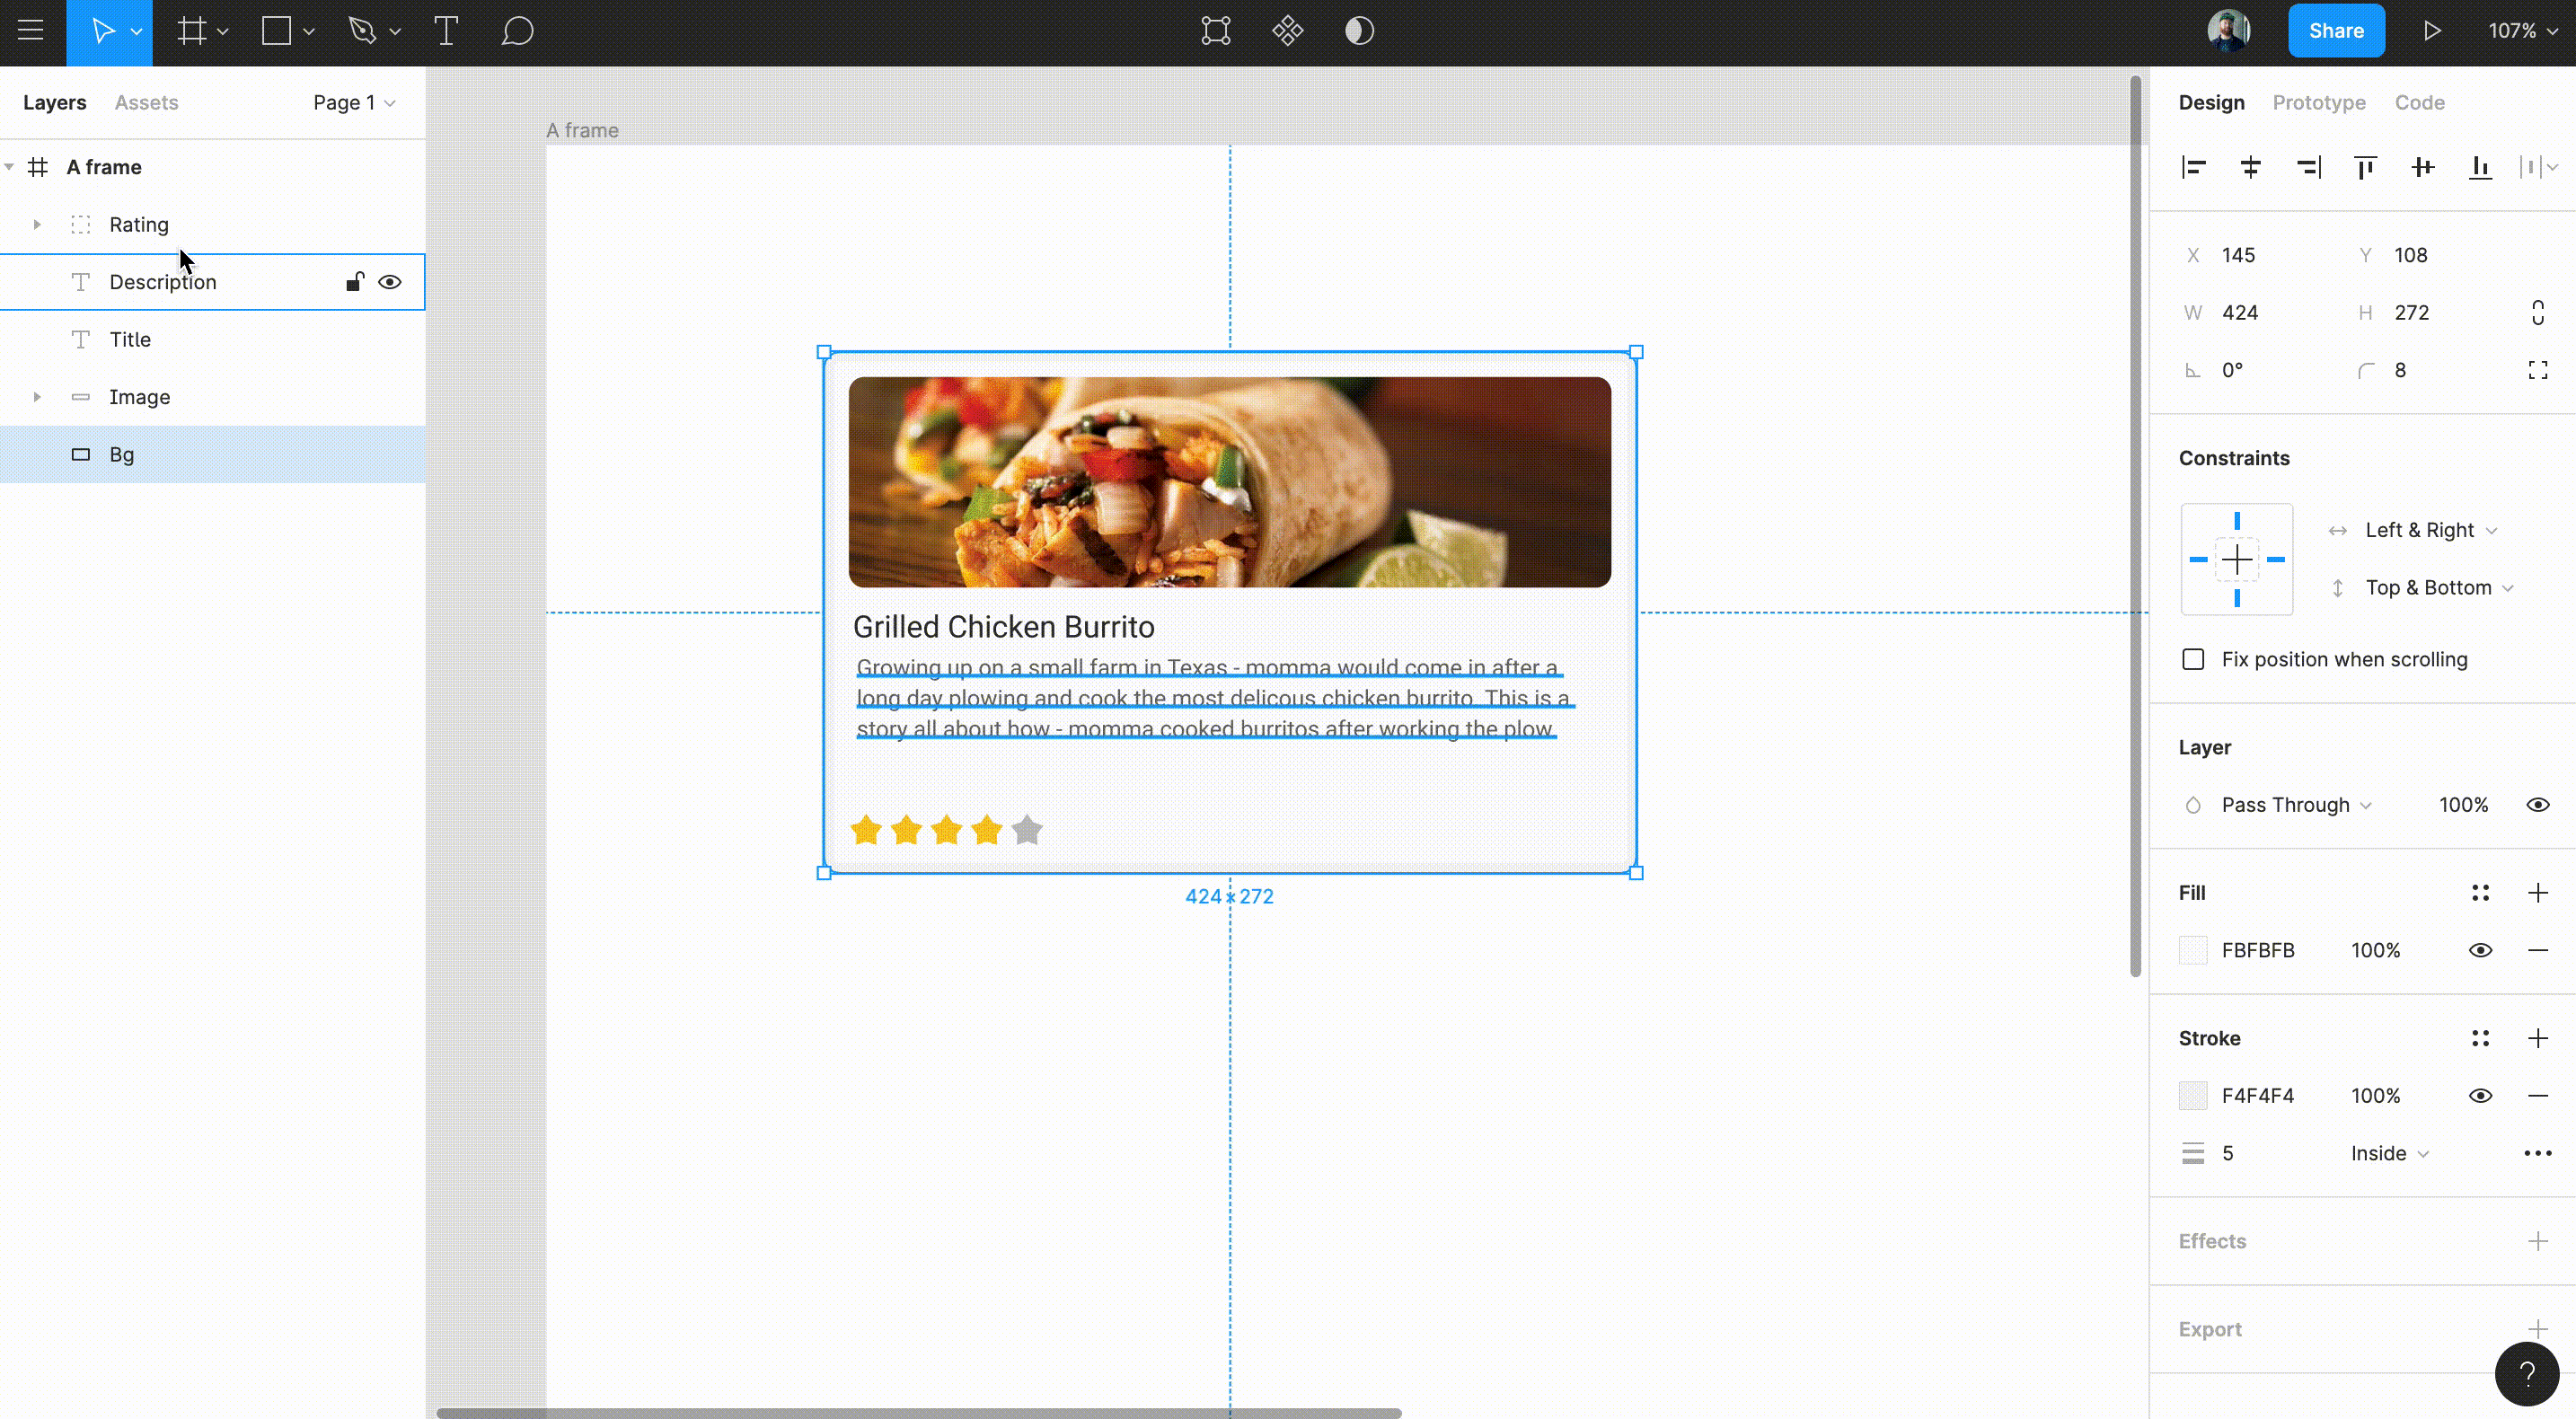Click the Align Right icon

point(2308,167)
